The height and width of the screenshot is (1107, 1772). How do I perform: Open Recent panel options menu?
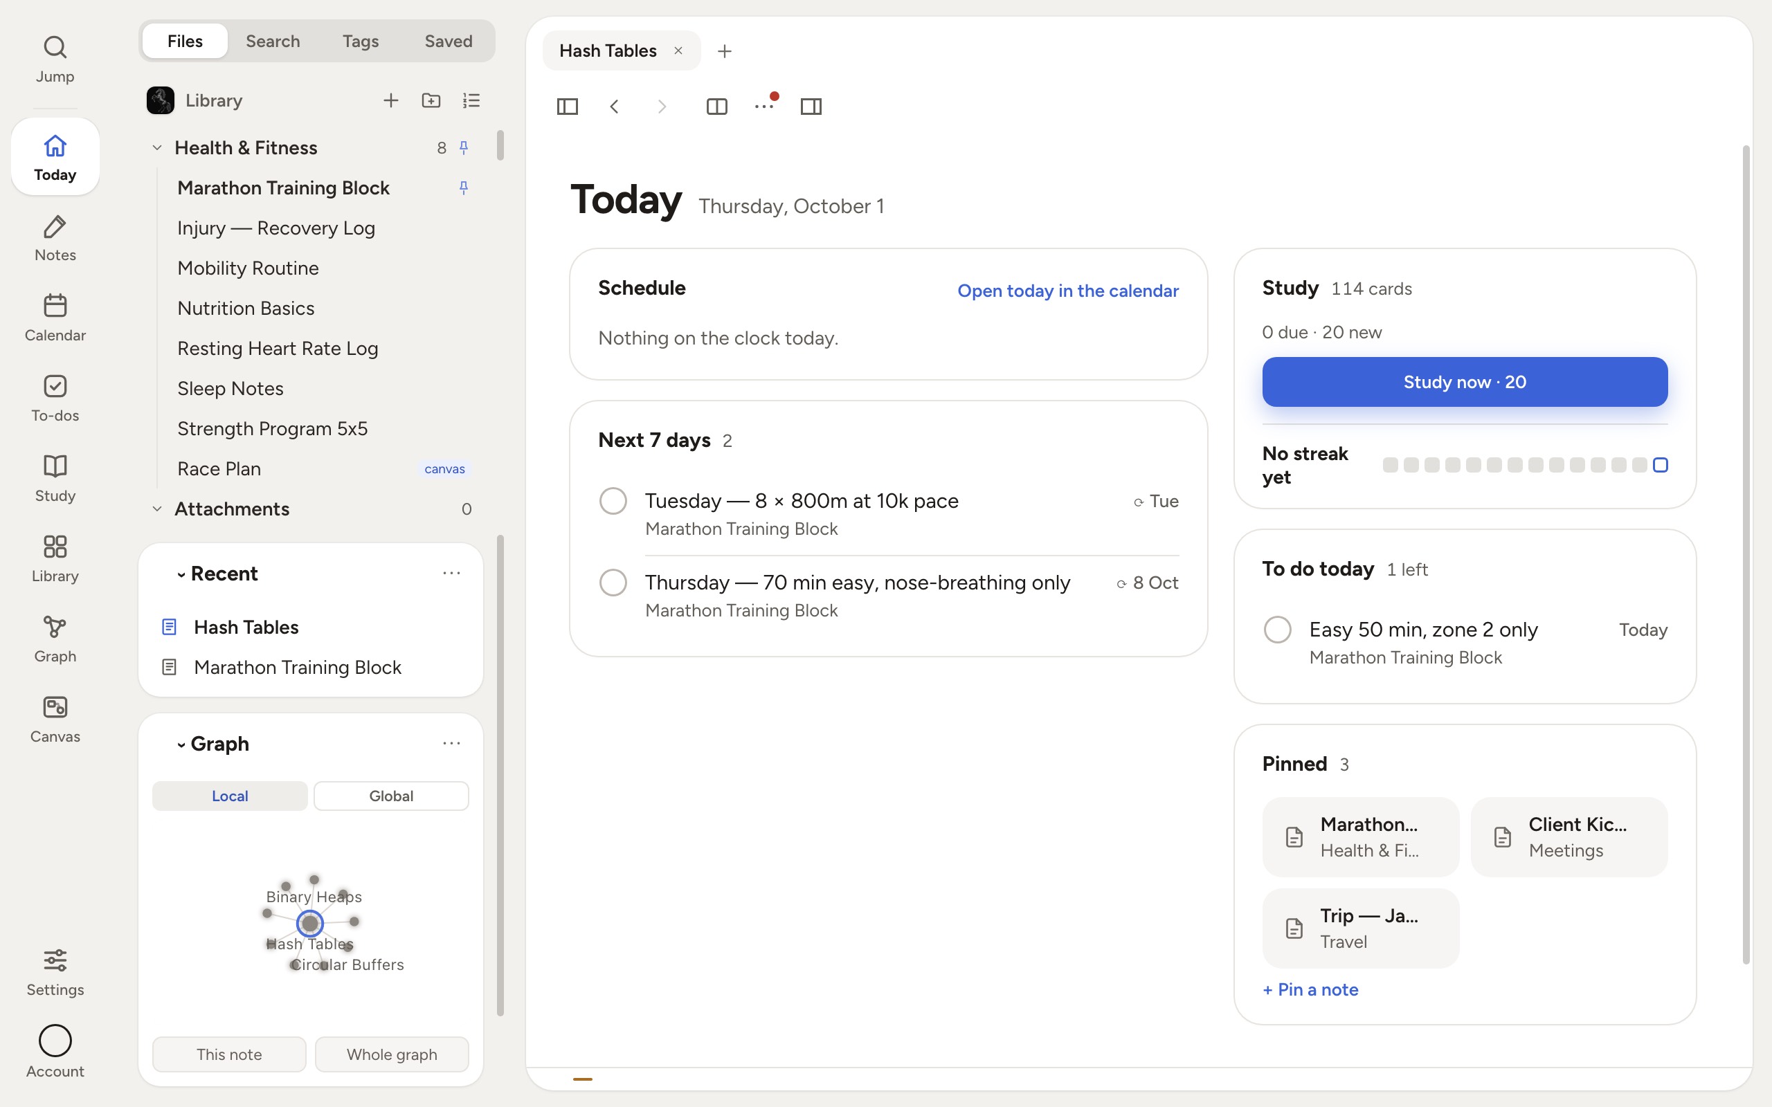[x=452, y=574]
